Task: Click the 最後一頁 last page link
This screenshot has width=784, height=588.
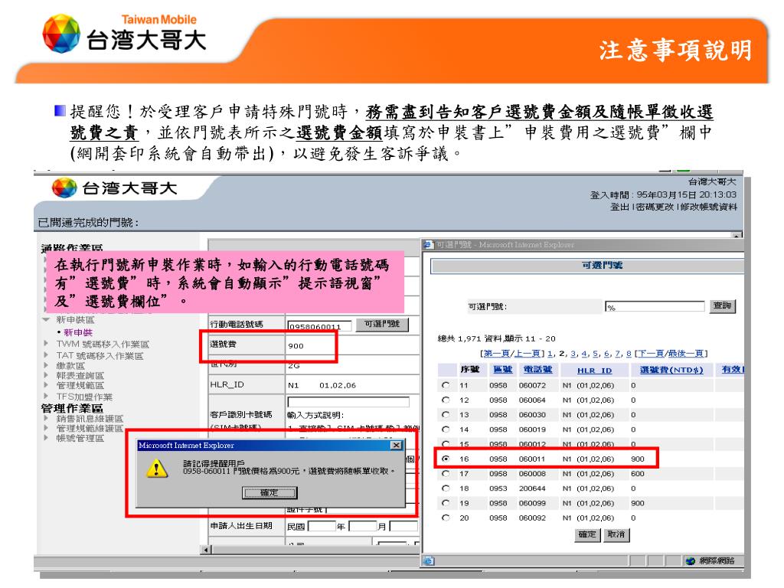Action: (x=685, y=354)
